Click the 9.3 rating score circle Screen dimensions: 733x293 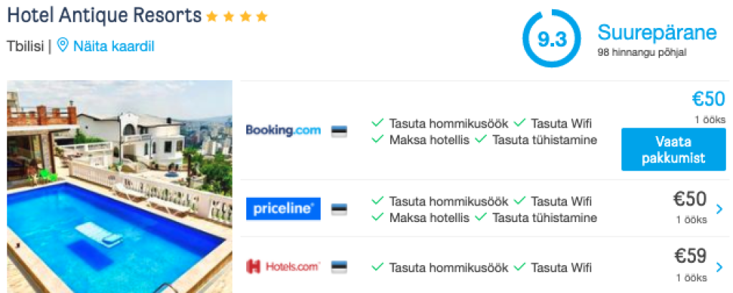click(552, 39)
